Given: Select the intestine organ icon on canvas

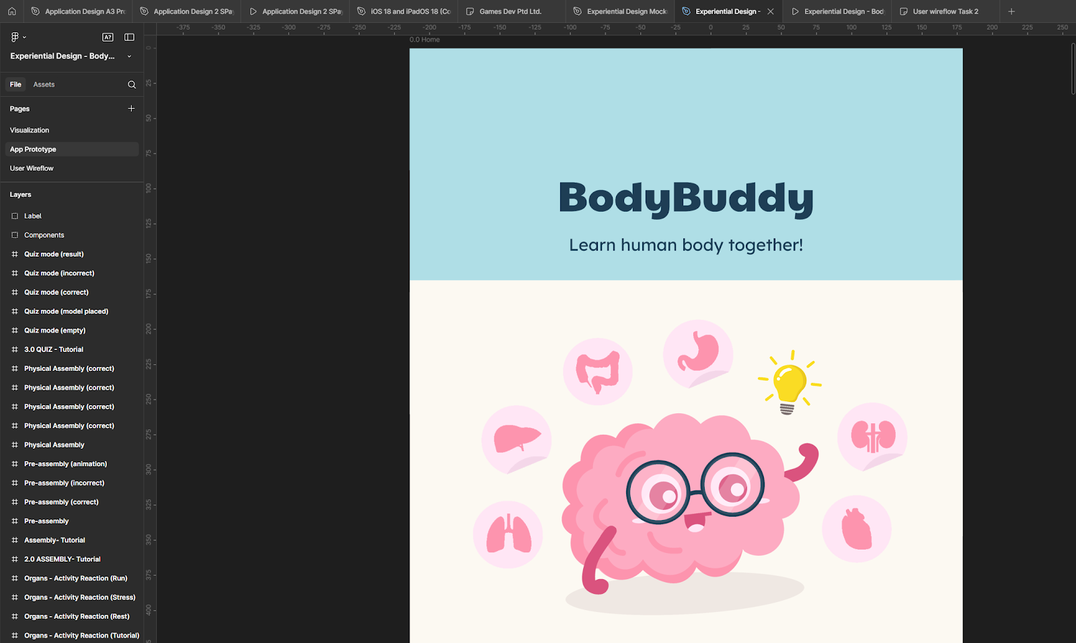Looking at the screenshot, I should [597, 372].
